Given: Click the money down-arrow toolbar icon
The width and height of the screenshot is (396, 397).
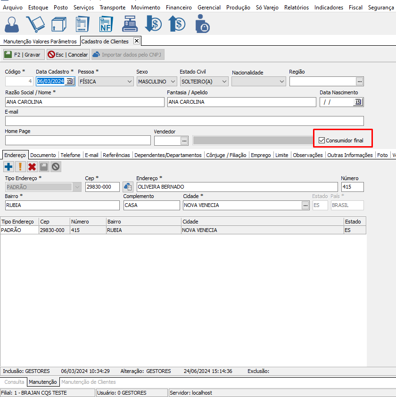Looking at the screenshot, I should tap(153, 24).
